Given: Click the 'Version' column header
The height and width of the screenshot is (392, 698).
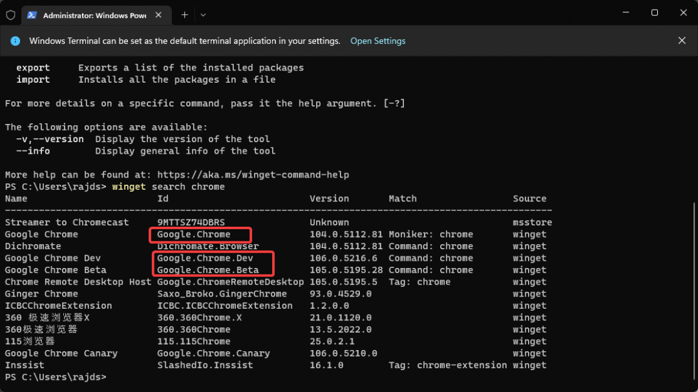Looking at the screenshot, I should tap(330, 199).
